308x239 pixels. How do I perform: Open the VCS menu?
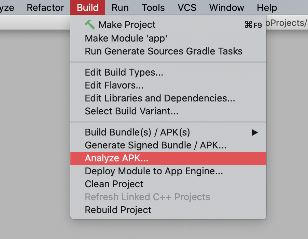[187, 7]
